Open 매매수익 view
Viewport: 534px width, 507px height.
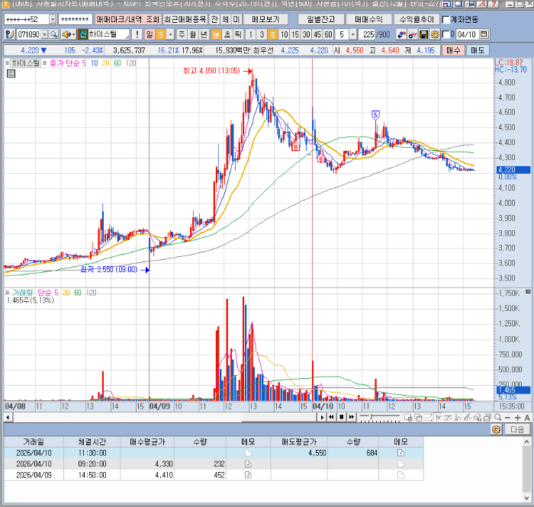tap(368, 19)
